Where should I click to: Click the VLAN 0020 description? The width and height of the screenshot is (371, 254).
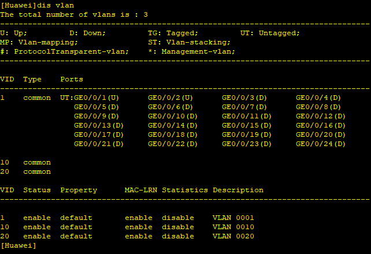click(233, 236)
